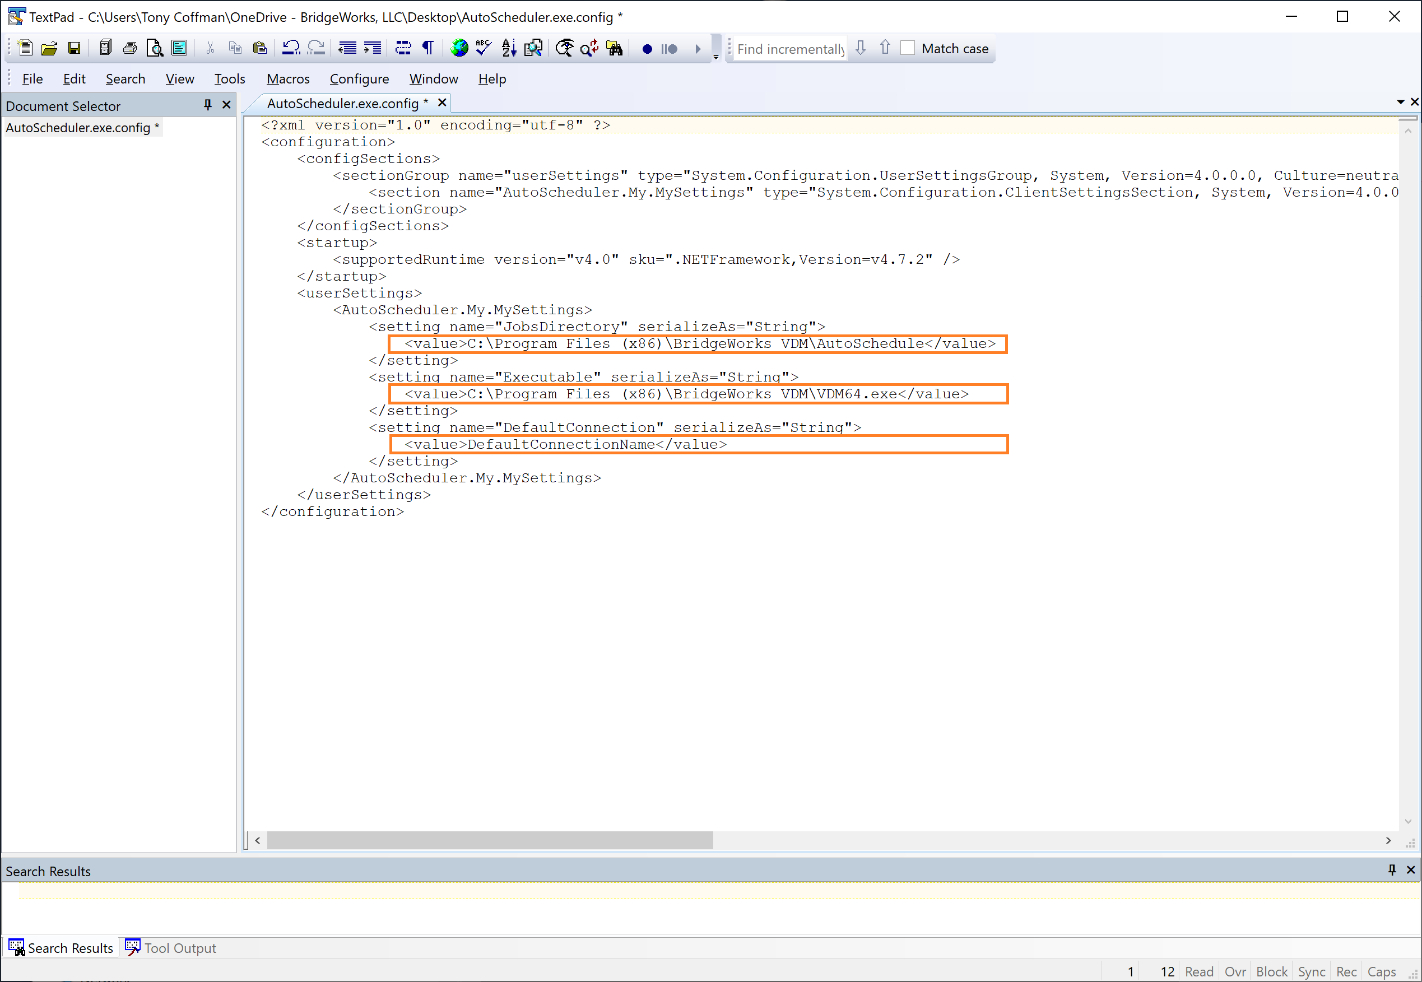This screenshot has width=1422, height=982.
Task: Open the Tools menu
Action: click(230, 79)
